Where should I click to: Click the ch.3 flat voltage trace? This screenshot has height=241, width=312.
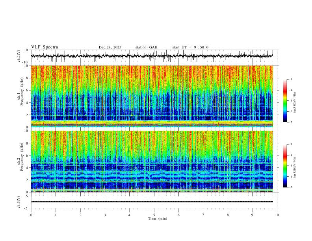pyautogui.click(x=152, y=202)
